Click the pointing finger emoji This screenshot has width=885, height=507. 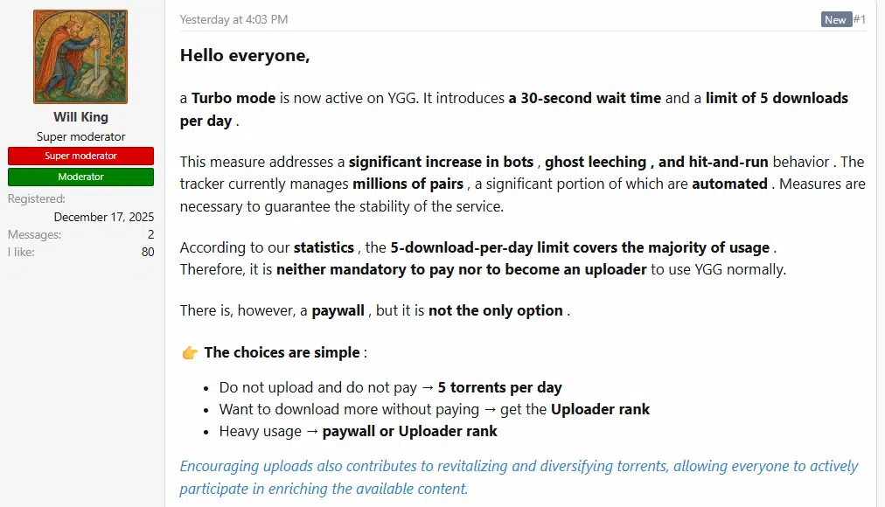click(x=189, y=352)
